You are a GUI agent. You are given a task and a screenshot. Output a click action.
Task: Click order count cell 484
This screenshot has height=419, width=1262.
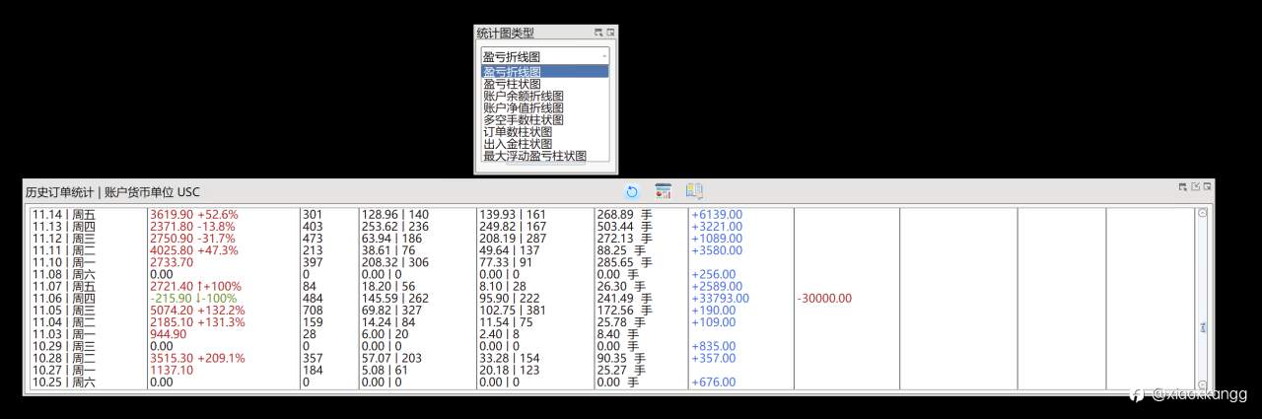[x=313, y=298]
